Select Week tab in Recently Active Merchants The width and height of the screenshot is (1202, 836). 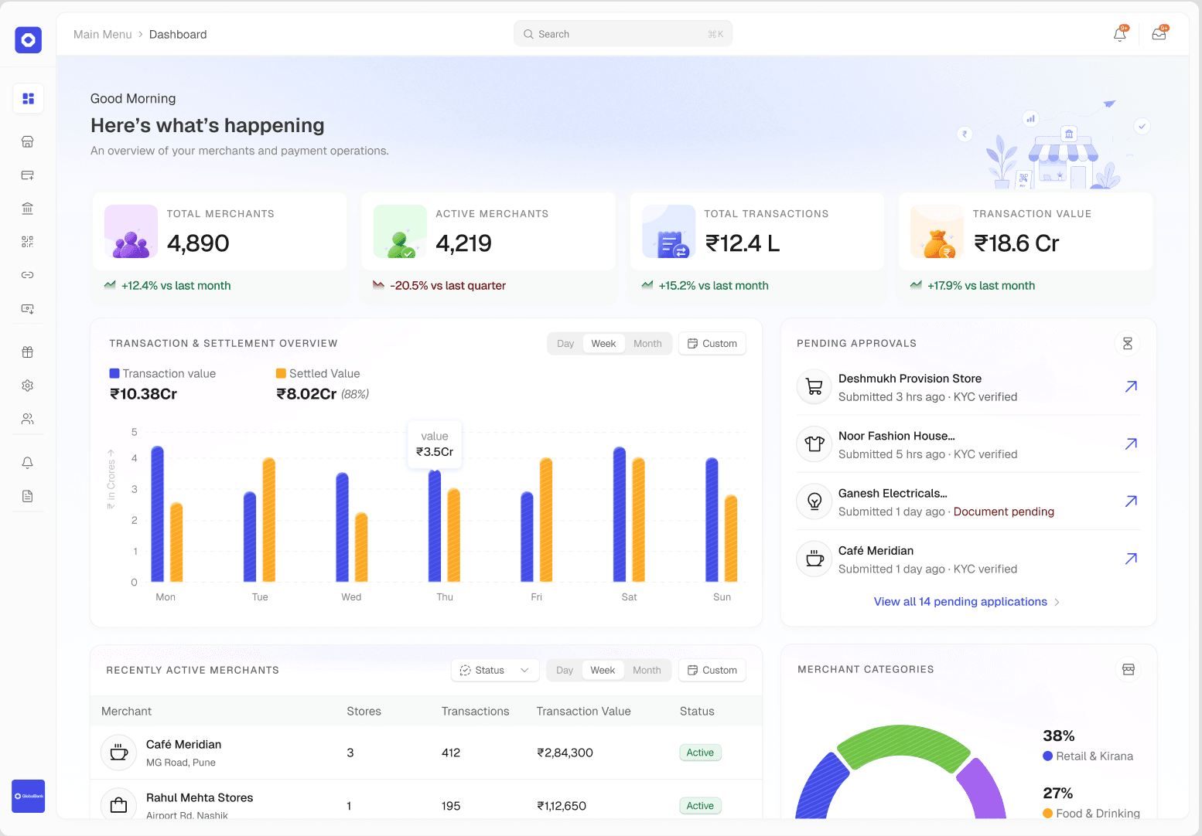603,671
